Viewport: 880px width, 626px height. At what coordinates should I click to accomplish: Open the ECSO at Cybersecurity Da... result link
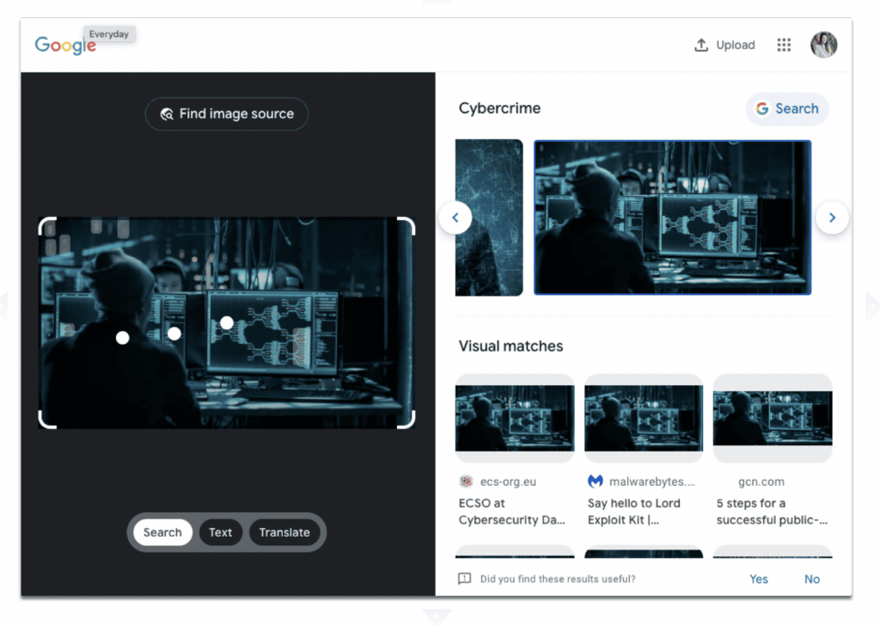click(511, 512)
